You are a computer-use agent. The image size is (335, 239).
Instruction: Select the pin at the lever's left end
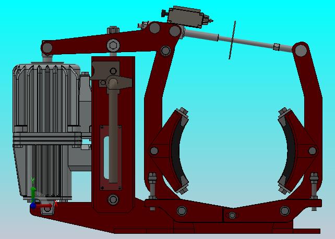click(47, 48)
